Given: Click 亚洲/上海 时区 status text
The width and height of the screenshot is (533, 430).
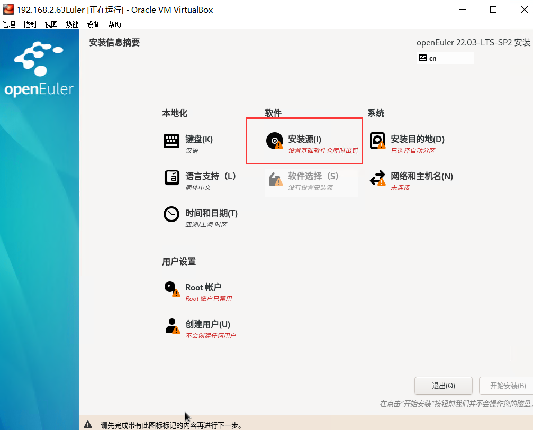Looking at the screenshot, I should coord(206,224).
